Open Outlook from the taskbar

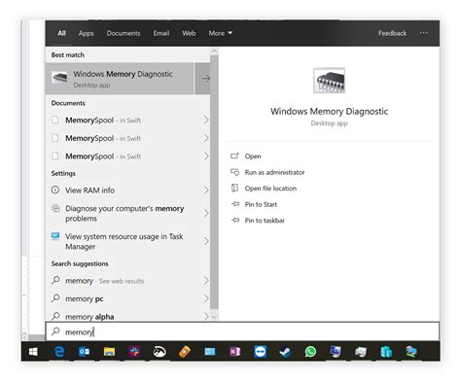(84, 352)
